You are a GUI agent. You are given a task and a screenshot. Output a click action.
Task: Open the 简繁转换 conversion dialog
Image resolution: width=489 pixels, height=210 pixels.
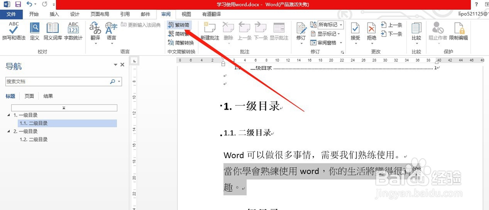181,43
